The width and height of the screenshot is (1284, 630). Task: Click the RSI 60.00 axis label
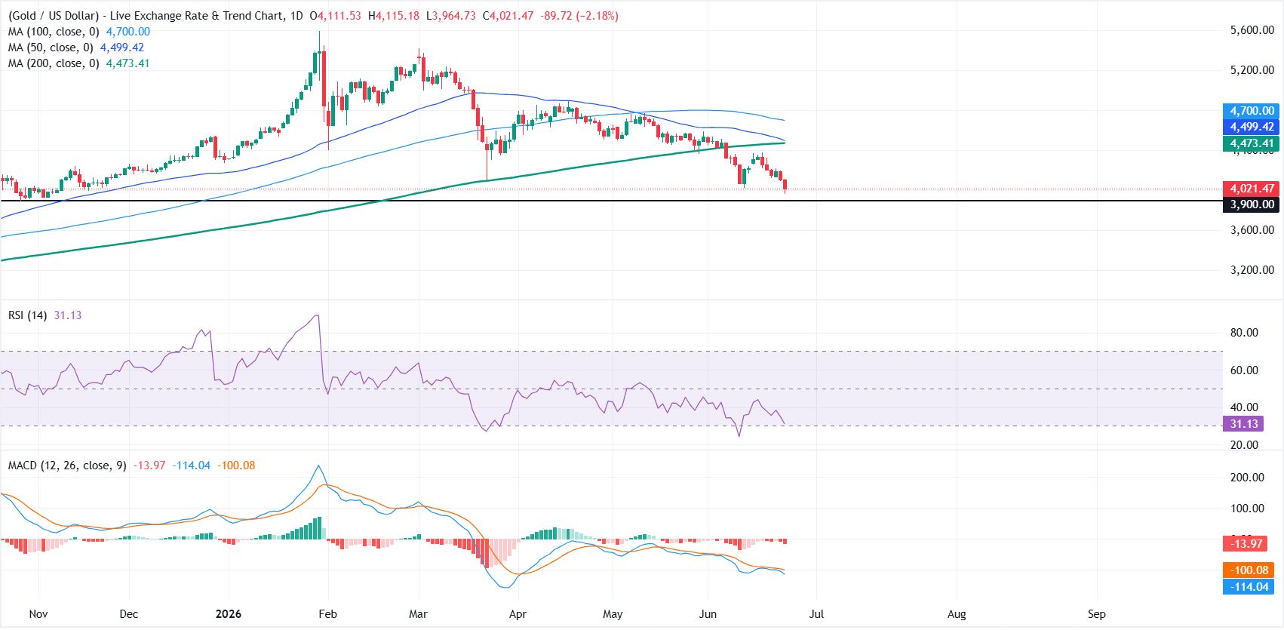click(1244, 370)
